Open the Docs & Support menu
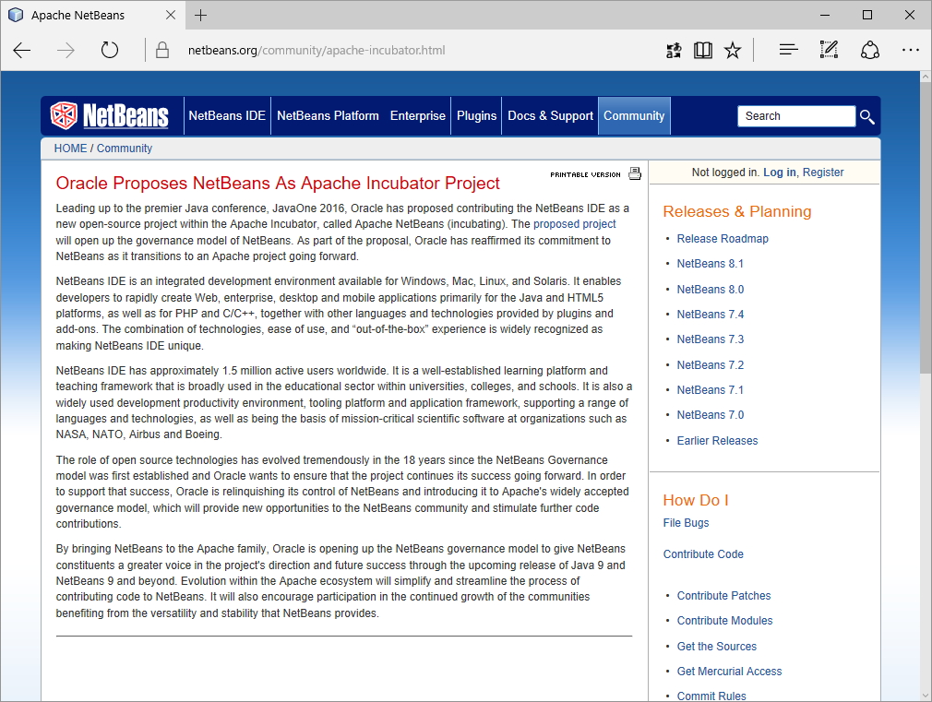This screenshot has width=932, height=702. 550,115
